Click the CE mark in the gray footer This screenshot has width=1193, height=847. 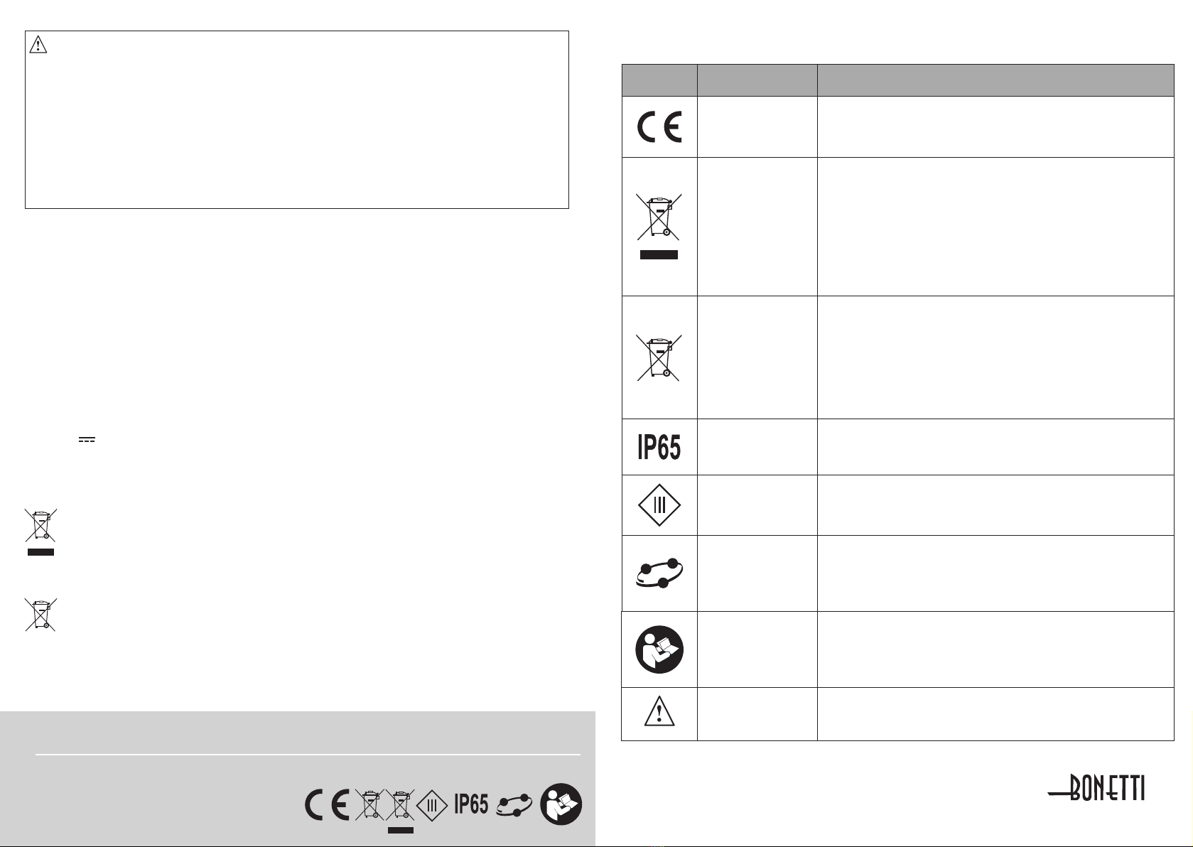327,806
